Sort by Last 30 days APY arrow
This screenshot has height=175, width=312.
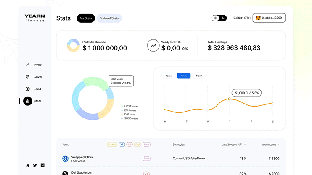[x=245, y=144]
